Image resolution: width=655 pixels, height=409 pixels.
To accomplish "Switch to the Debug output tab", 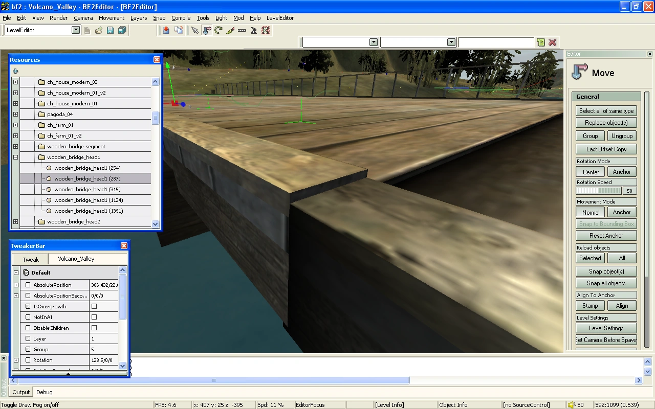I will (45, 392).
